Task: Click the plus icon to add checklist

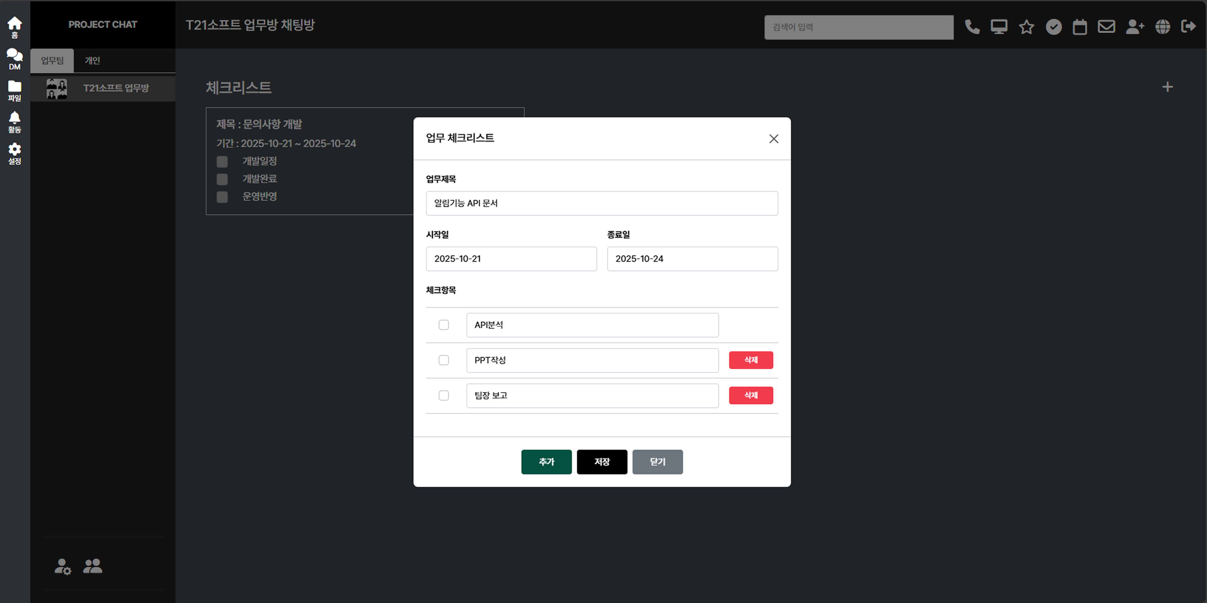Action: point(1167,87)
